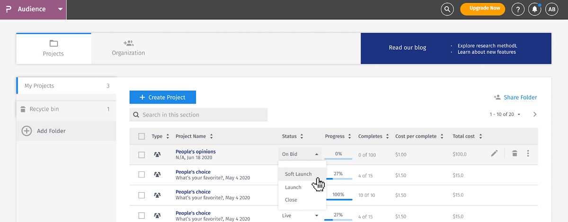Click the Add Folder plus icon
The width and height of the screenshot is (568, 222).
[27, 131]
